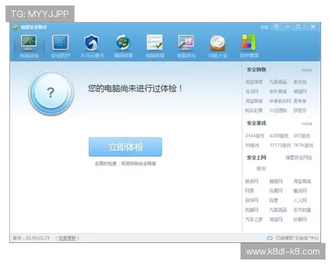Close the security assistant window
The height and width of the screenshot is (265, 331).
[x=313, y=27]
